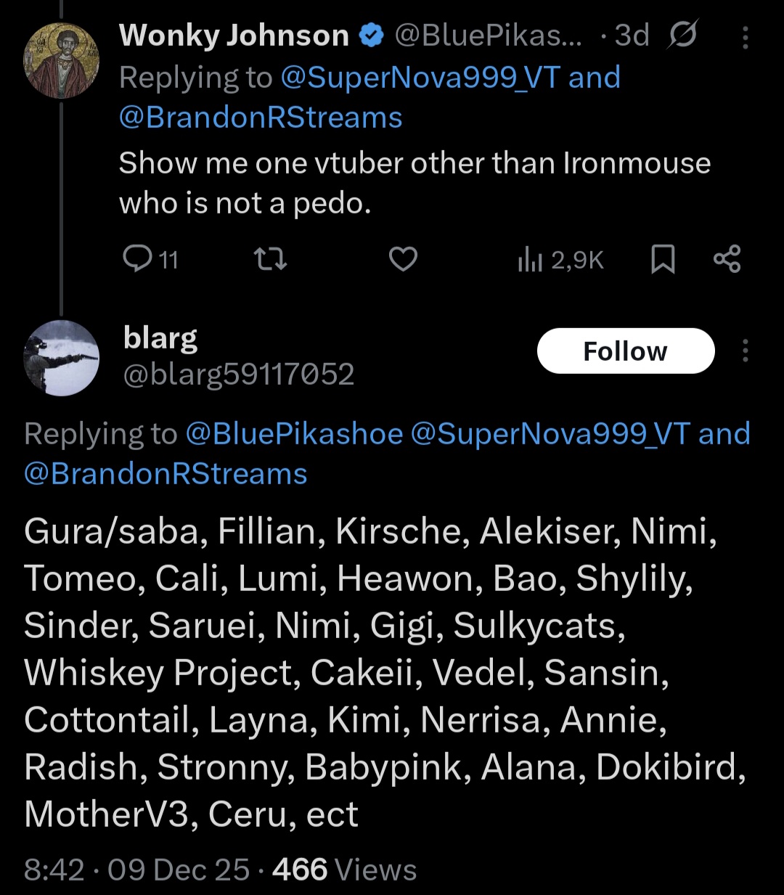Open the @BluePikashoe mention in blarg's reply
Screen dimensions: 784x895
point(294,434)
